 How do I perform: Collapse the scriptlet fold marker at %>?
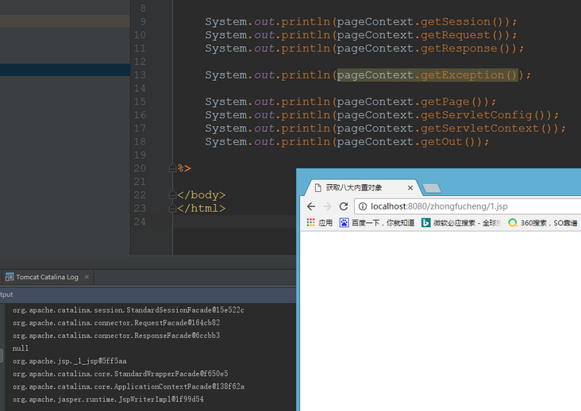[172, 168]
